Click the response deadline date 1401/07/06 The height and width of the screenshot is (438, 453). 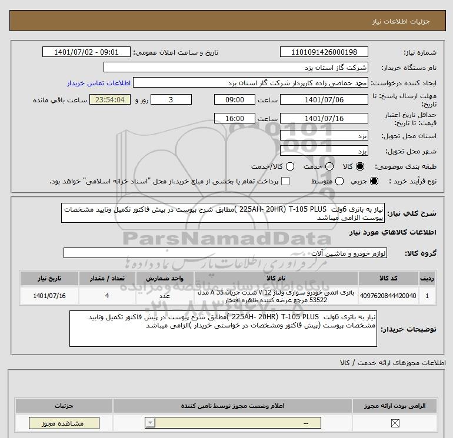324,99
